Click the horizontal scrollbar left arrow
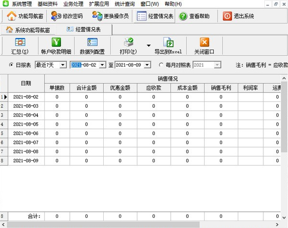The image size is (288, 228). pyautogui.click(x=3, y=225)
